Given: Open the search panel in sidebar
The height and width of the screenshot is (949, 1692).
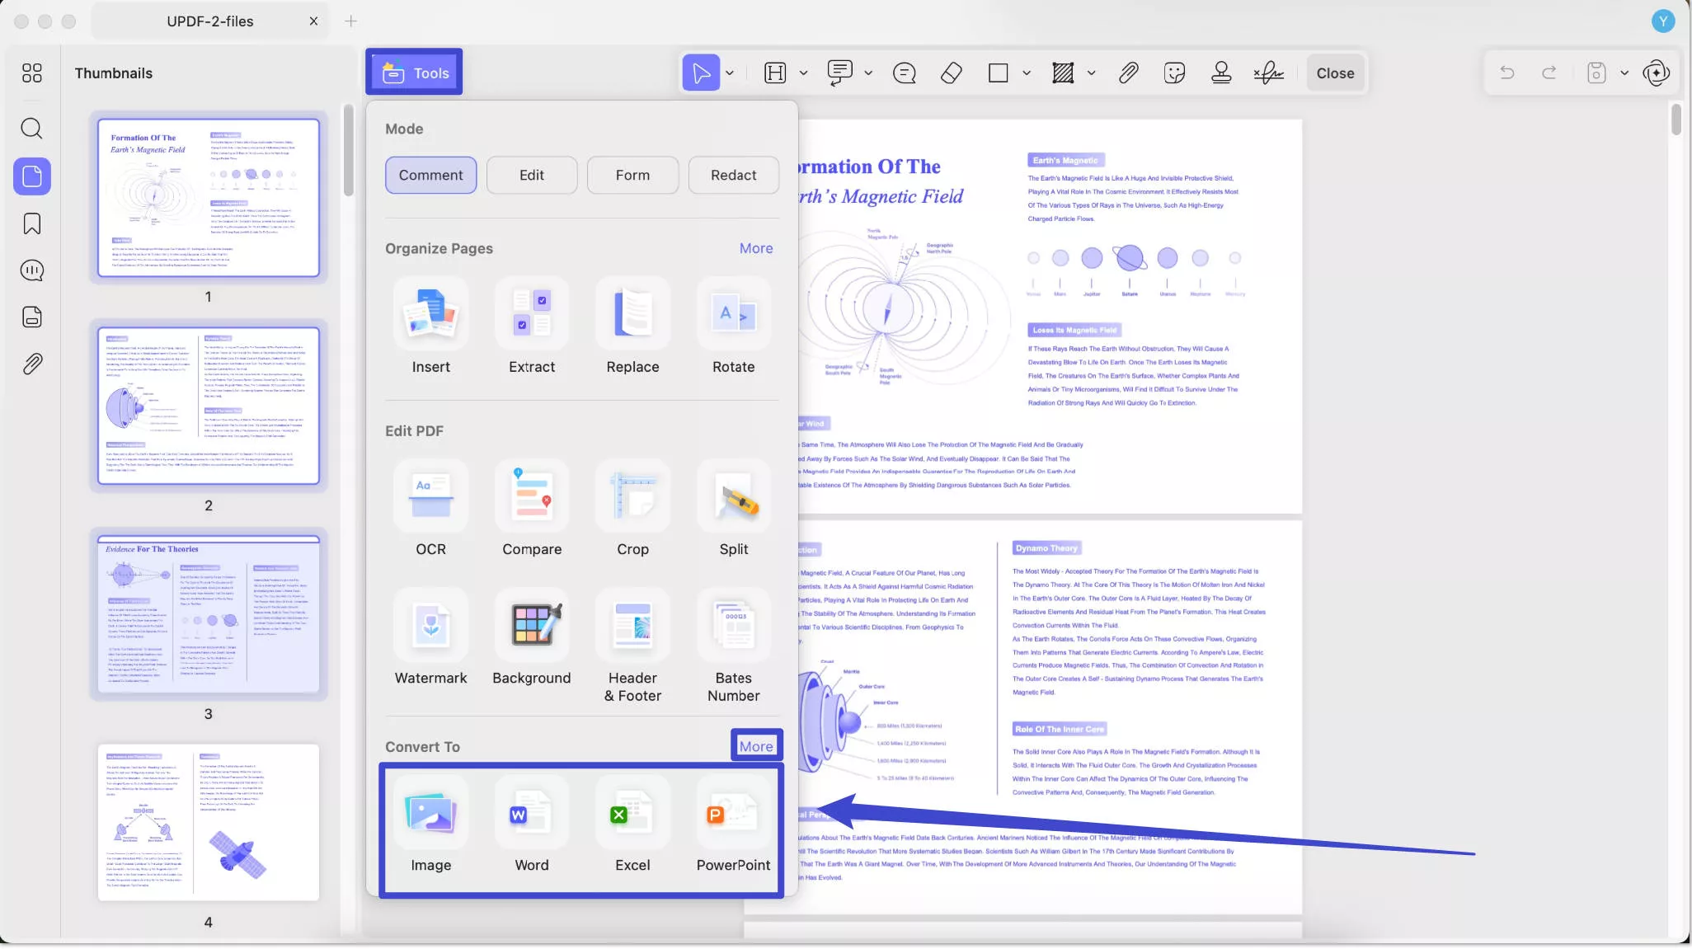Looking at the screenshot, I should click(x=31, y=128).
